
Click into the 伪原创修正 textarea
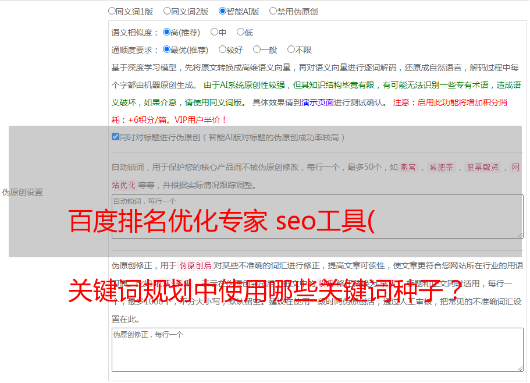click(x=318, y=350)
